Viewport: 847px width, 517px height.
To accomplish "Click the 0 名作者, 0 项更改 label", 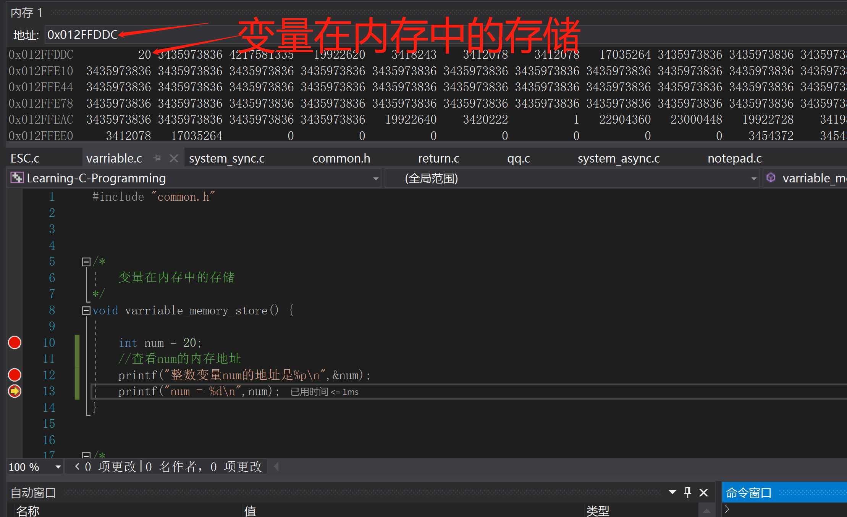I will [x=204, y=467].
